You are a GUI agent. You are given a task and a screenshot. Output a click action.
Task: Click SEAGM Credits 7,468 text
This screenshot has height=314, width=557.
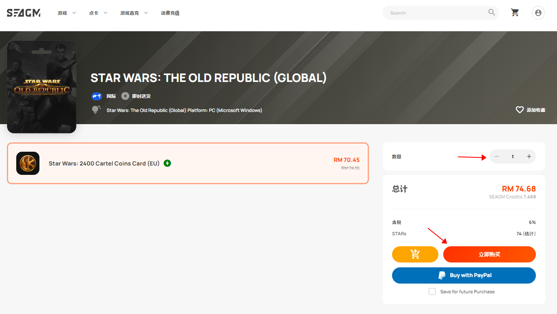click(x=512, y=197)
